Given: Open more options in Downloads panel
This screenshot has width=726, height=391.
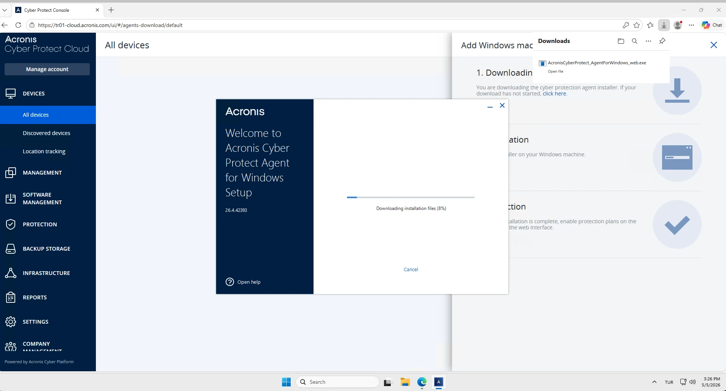Looking at the screenshot, I should (648, 41).
